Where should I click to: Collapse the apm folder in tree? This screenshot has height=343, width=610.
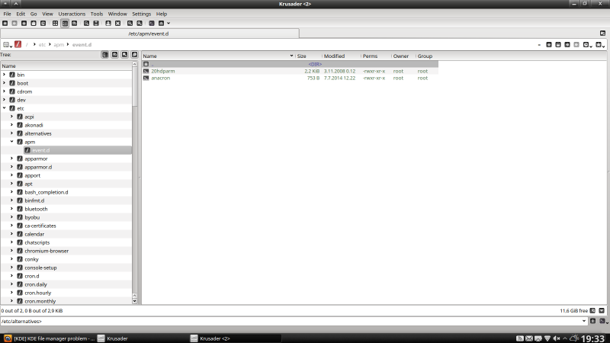11,142
